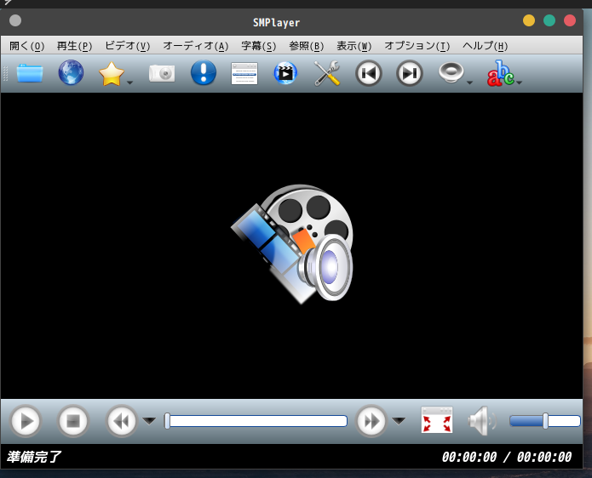Expand the rewind options dropdown arrow
Viewport: 592px width, 478px height.
coord(149,421)
